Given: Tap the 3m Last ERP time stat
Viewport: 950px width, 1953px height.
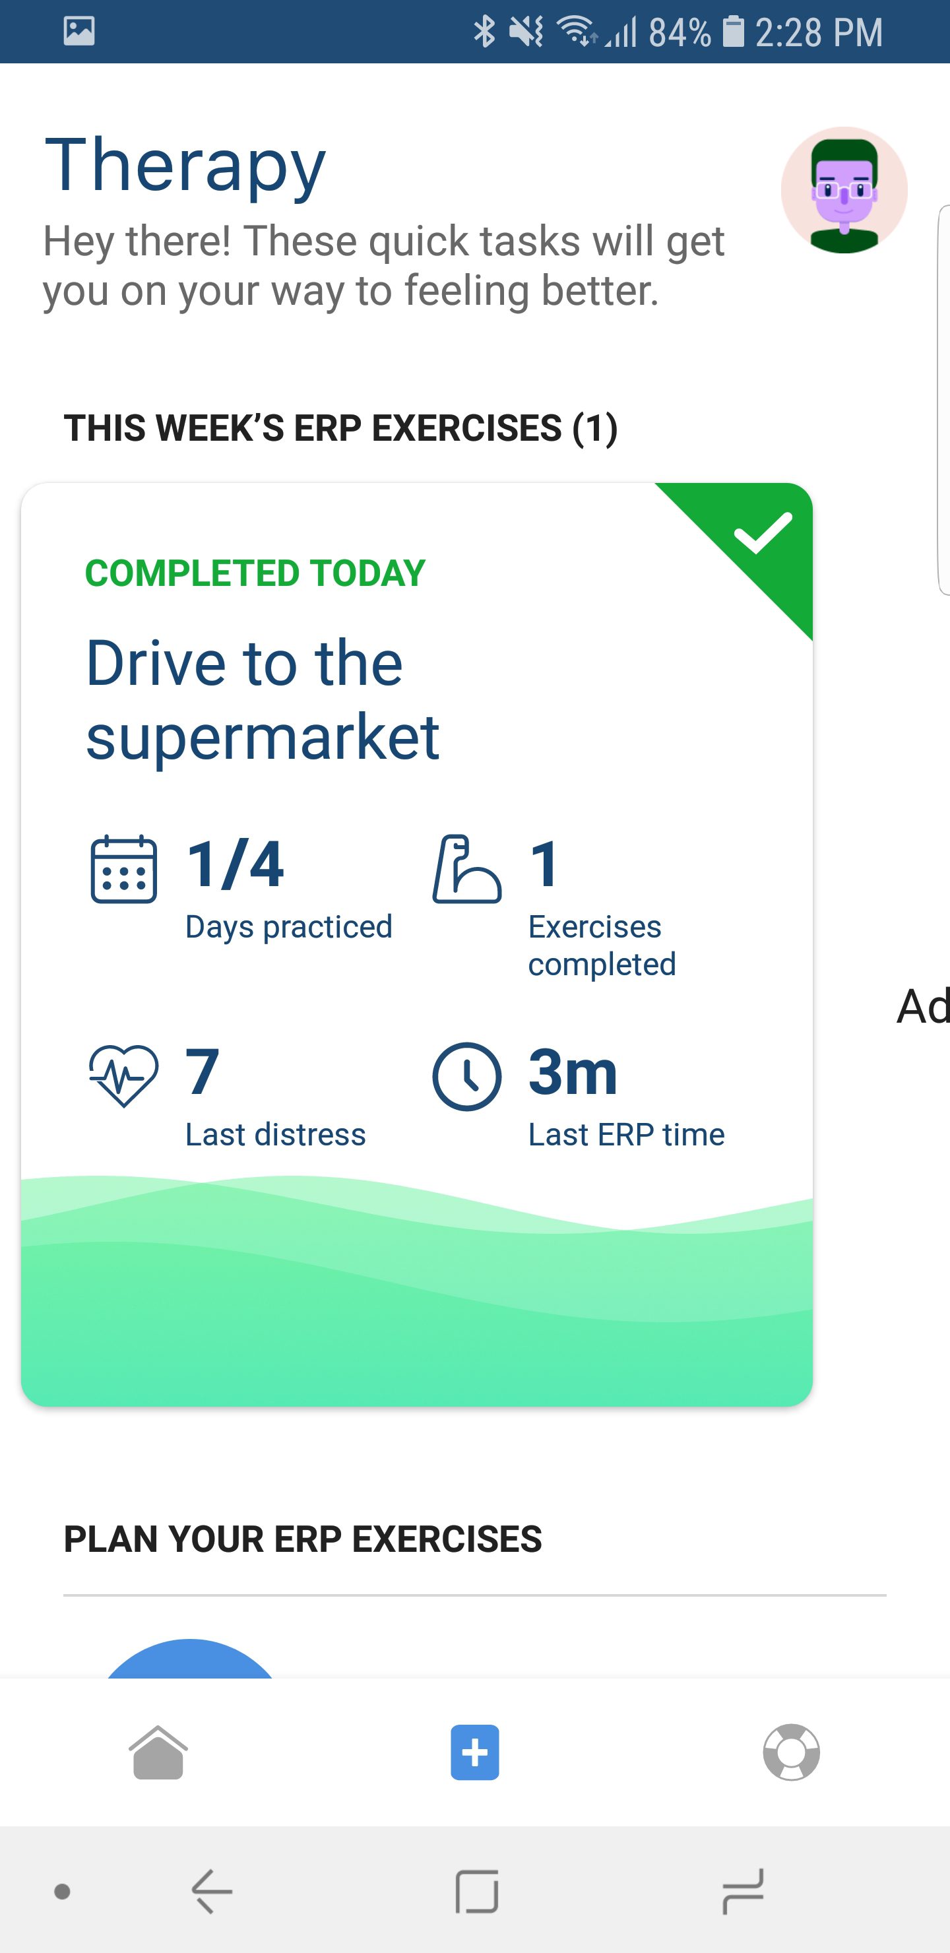Looking at the screenshot, I should pos(626,1097).
